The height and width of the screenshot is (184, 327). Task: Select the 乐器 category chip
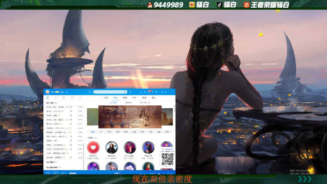pos(167,132)
